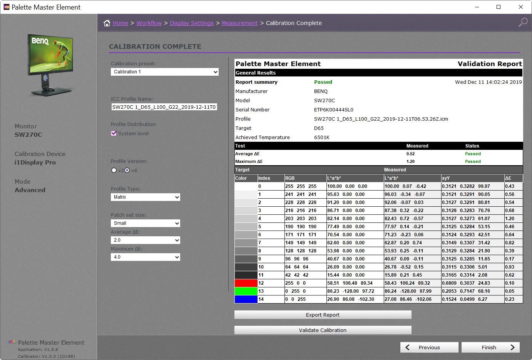This screenshot has height=360, width=532.
Task: Click the serial number ETP6K00444SL0
Action: point(334,109)
